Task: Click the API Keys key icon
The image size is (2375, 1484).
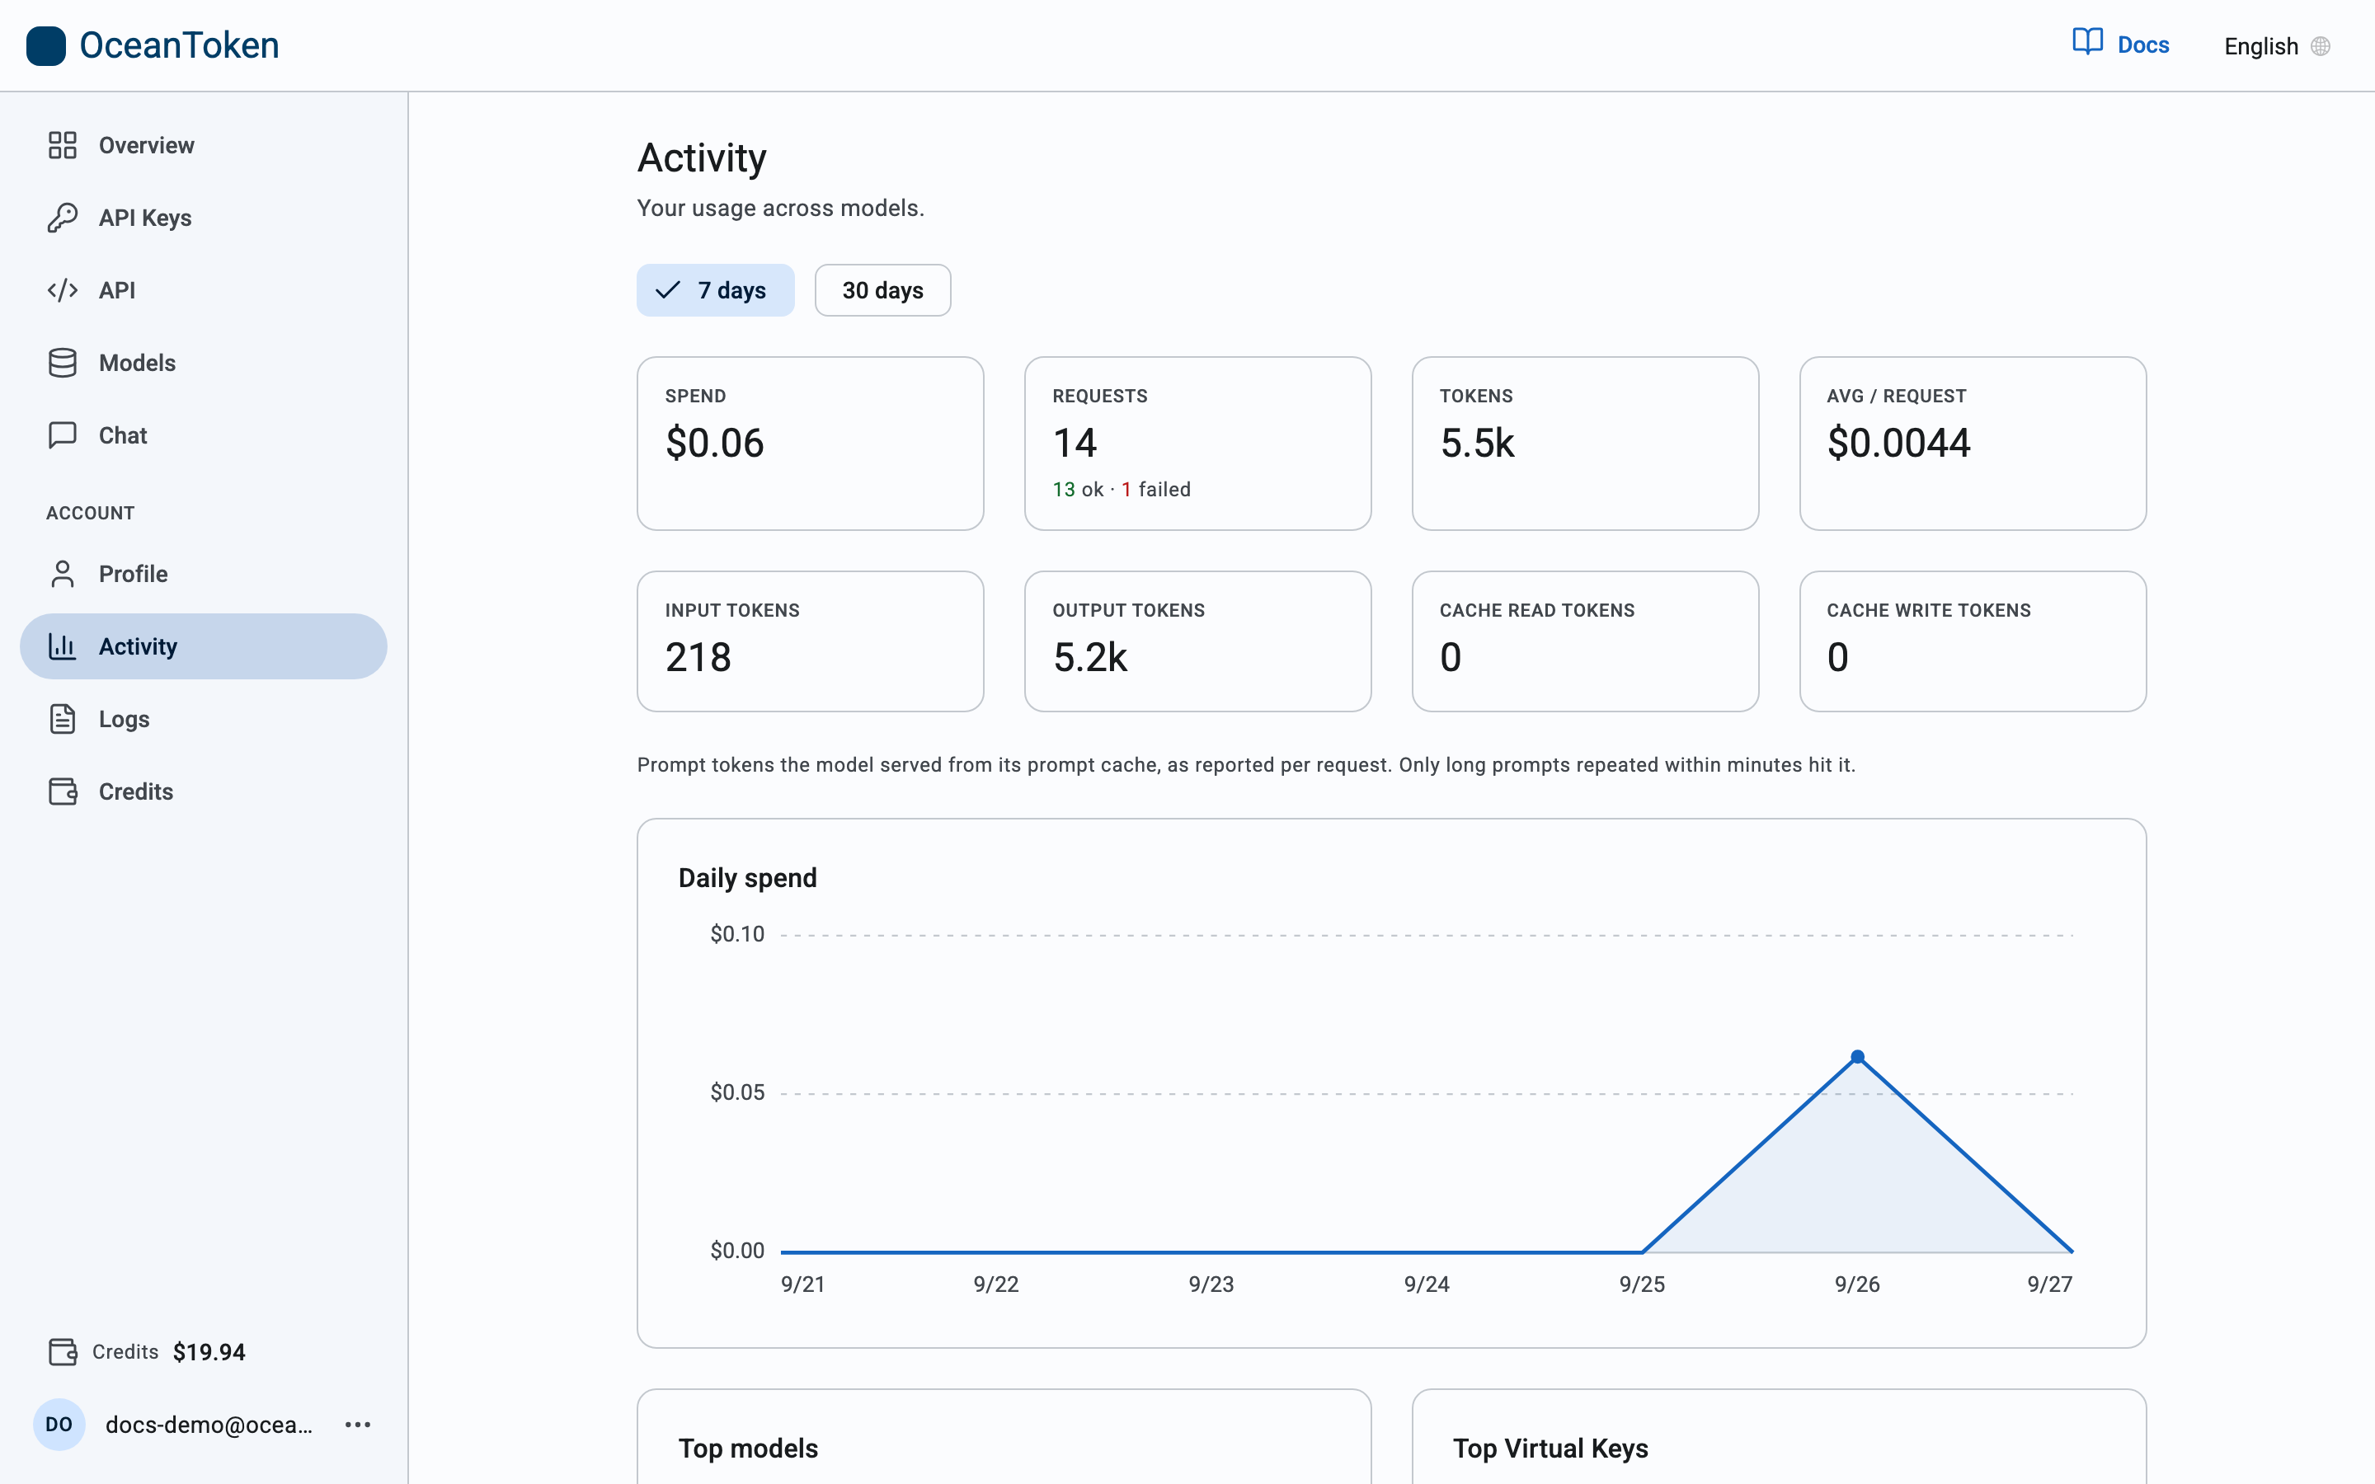Action: [x=63, y=218]
